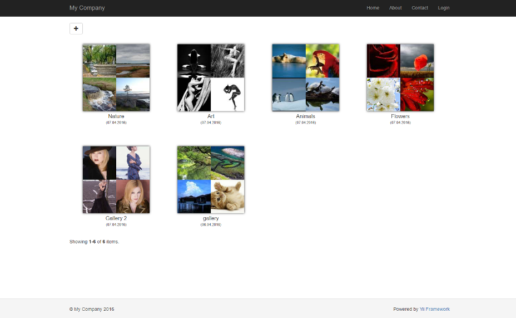Open the Nature gallery thumbnail
The image size is (516, 318).
(x=116, y=77)
